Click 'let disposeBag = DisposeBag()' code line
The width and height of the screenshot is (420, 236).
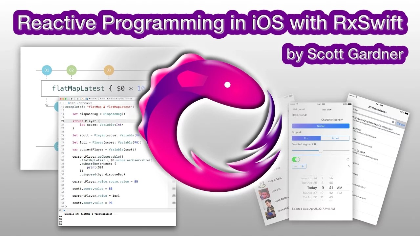click(99, 114)
